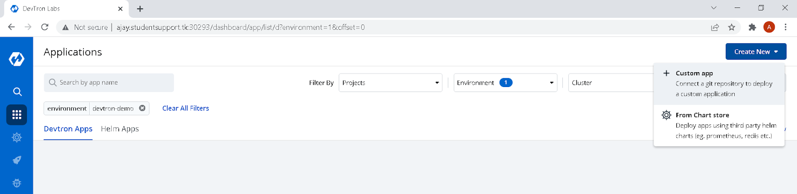Viewport: 797px width, 194px height.
Task: Bookmark this page with star icon
Action: pos(731,27)
